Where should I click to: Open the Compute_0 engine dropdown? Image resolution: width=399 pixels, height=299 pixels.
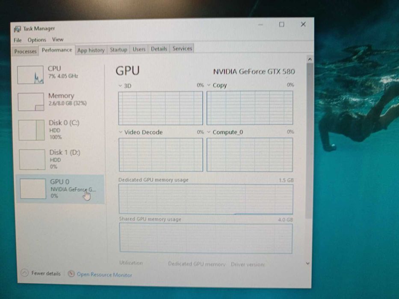(209, 132)
